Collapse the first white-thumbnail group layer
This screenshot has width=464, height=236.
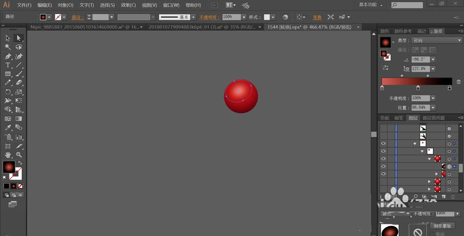tap(415, 143)
